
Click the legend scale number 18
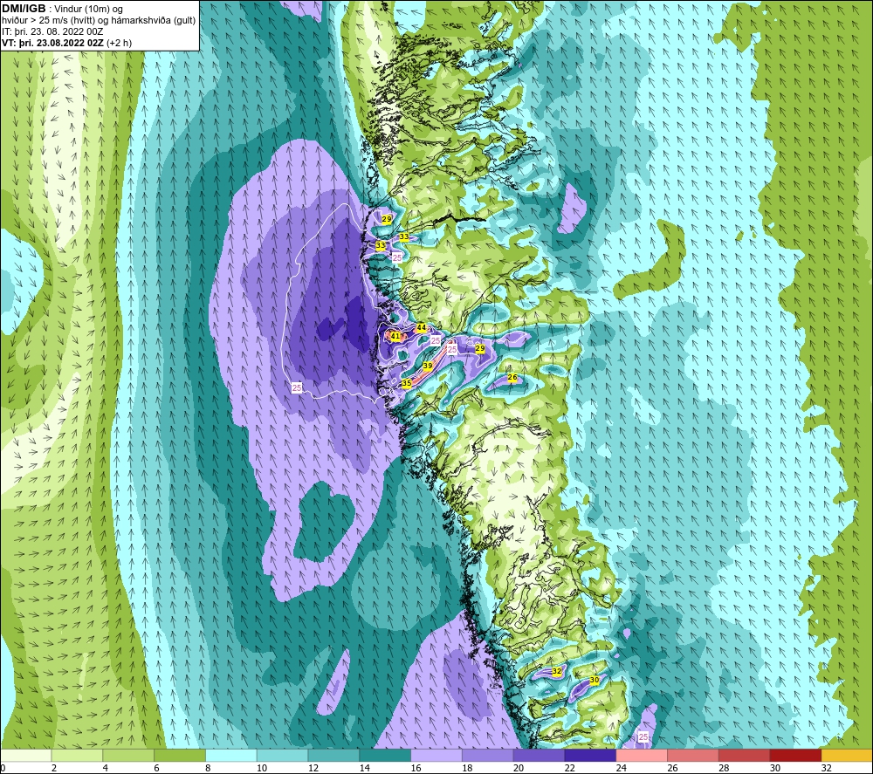coord(467,768)
